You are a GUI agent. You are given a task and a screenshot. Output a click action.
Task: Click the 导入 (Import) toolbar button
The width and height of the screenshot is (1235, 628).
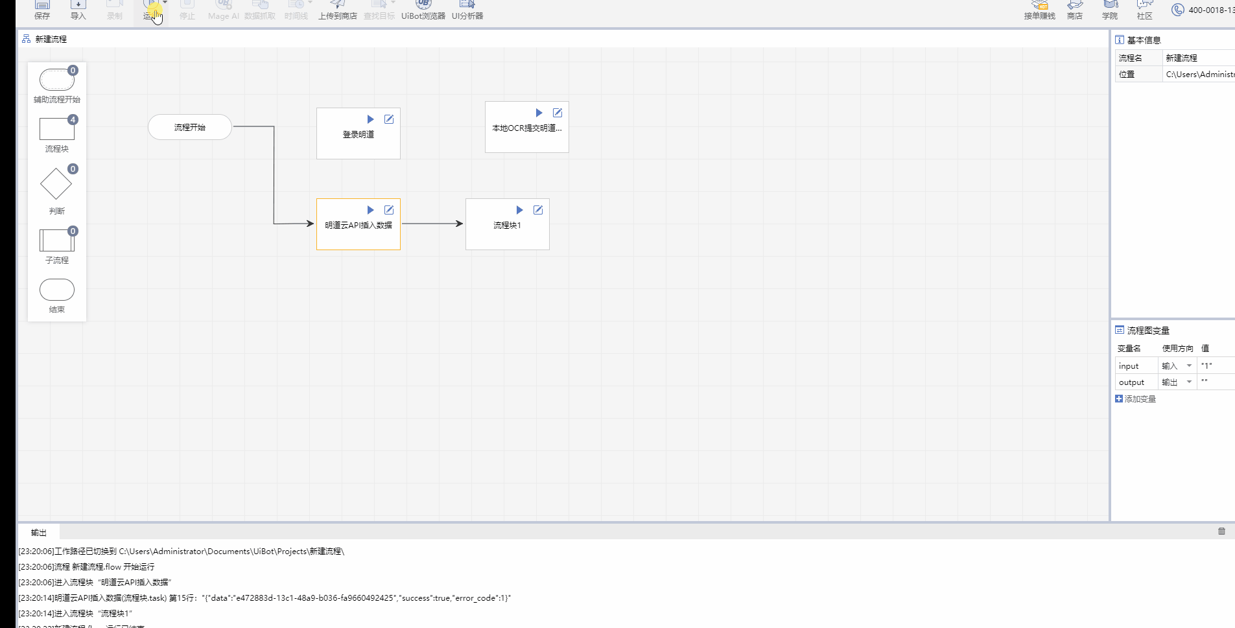tap(78, 10)
